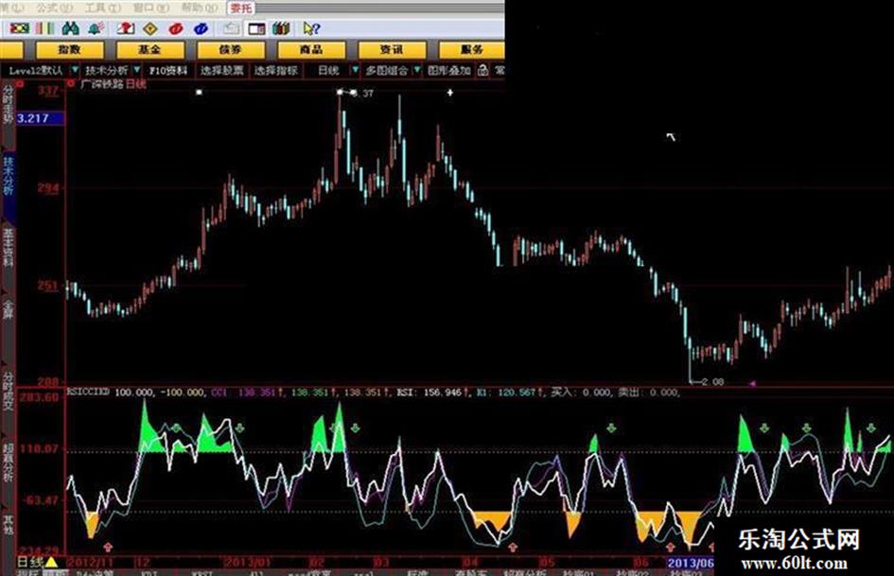The height and width of the screenshot is (576, 894).
Task: Expand the 技术分析 dropdown arrow
Action: [136, 70]
